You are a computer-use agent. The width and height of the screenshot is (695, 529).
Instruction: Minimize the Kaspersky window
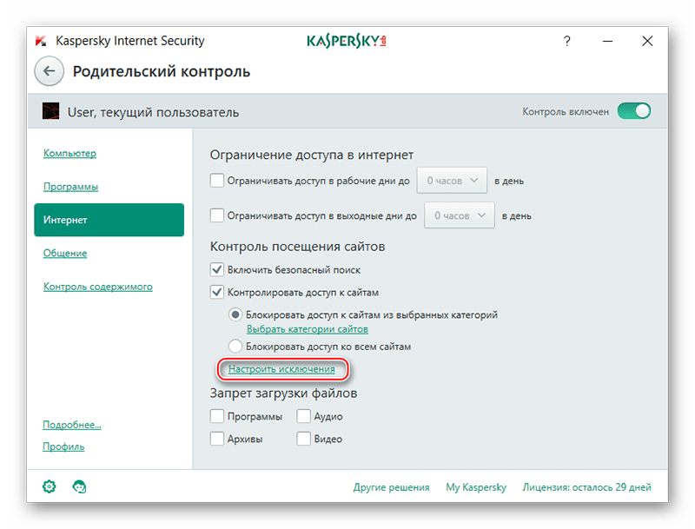607,41
